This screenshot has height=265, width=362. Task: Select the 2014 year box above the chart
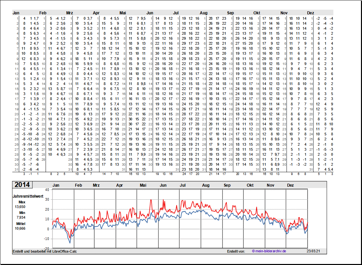22,185
